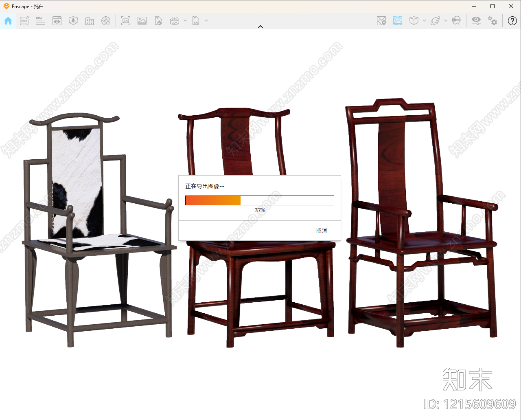Open the Site Context shield-tree icon
521x420 pixels.
pos(73,21)
